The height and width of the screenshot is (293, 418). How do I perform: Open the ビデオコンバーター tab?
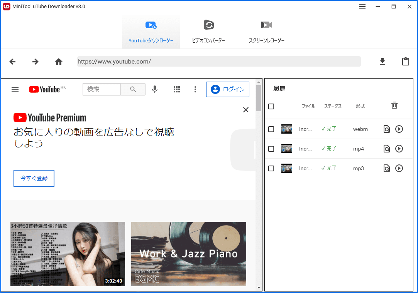click(208, 32)
